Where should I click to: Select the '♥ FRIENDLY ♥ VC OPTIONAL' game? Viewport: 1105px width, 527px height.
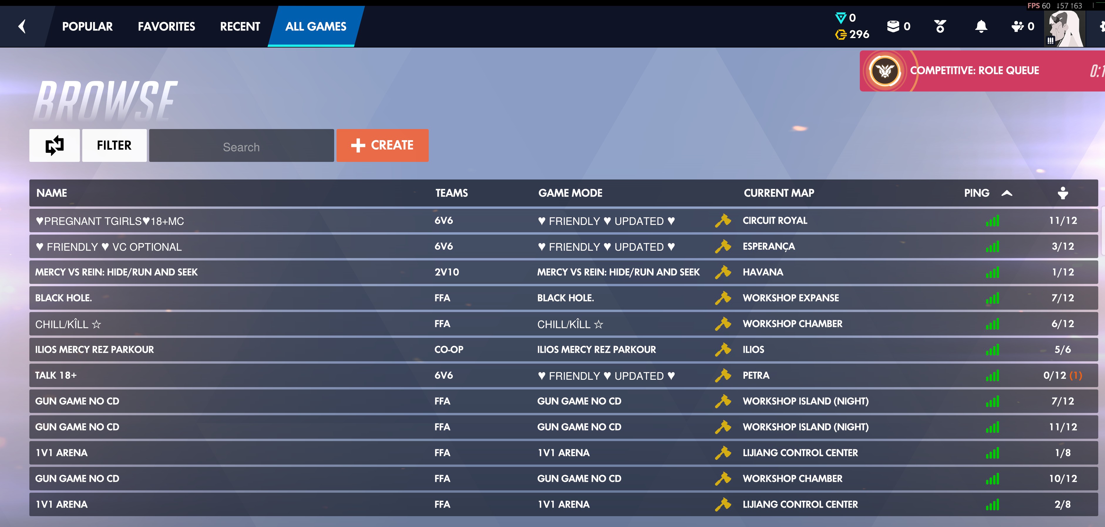click(x=109, y=247)
